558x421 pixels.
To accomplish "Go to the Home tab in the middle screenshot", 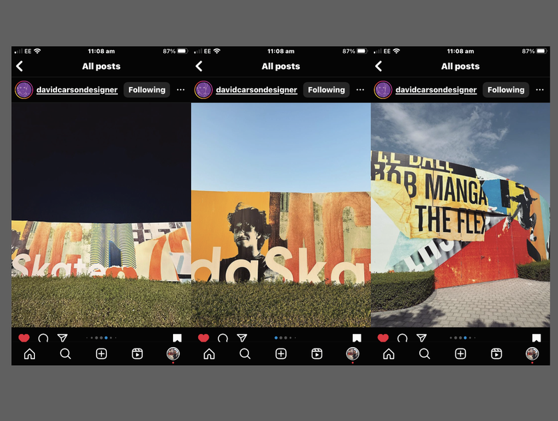I will [209, 354].
